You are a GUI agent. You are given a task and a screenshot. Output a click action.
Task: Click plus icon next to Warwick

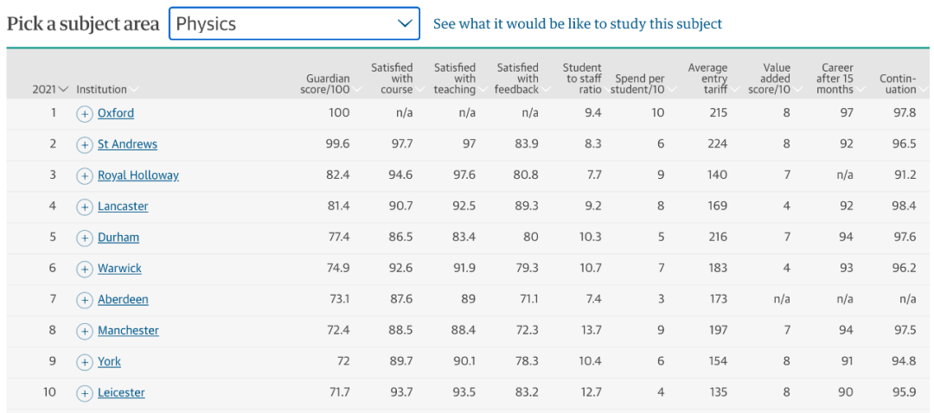point(85,269)
